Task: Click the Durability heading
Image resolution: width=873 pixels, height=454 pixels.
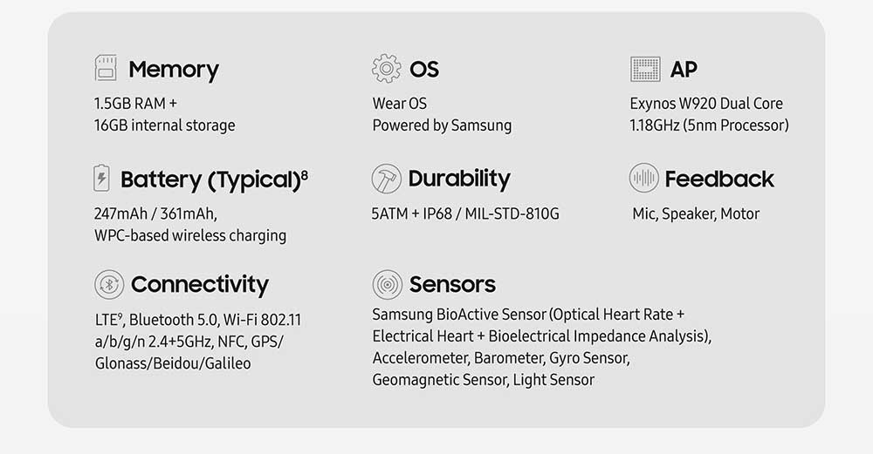Action: coord(458,179)
